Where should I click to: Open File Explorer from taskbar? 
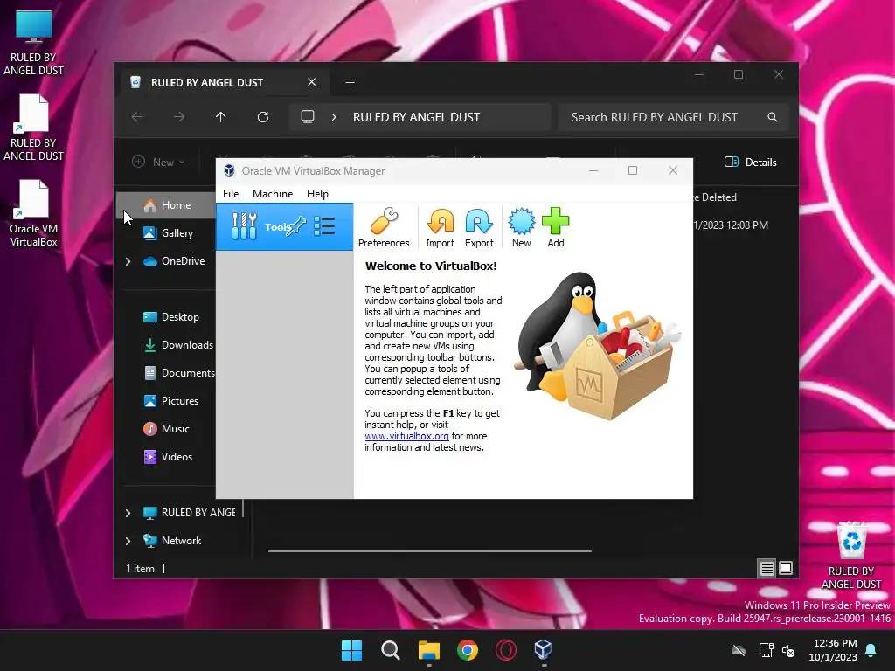pyautogui.click(x=428, y=650)
